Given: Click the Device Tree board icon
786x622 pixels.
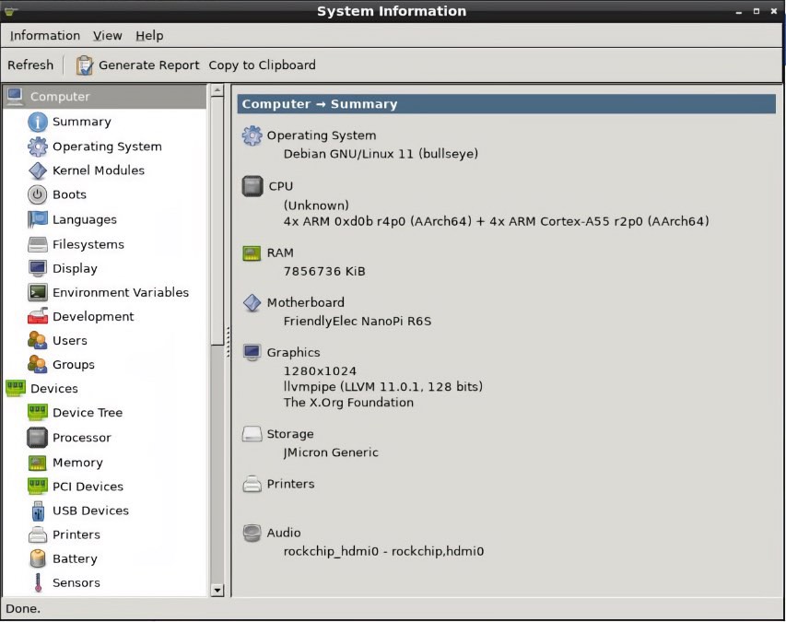Looking at the screenshot, I should click(38, 413).
